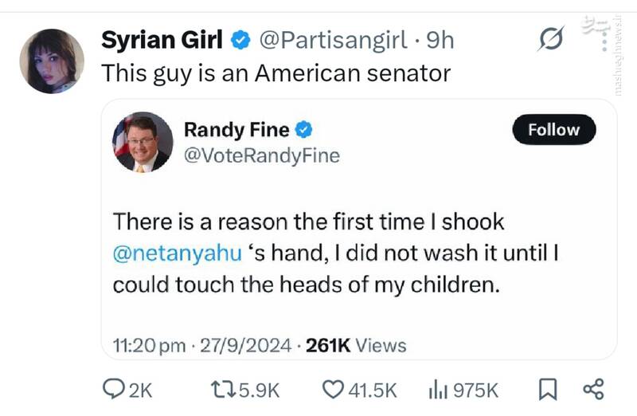The width and height of the screenshot is (637, 416).
Task: Click the Grok slashed-circle icon
Action: (551, 38)
